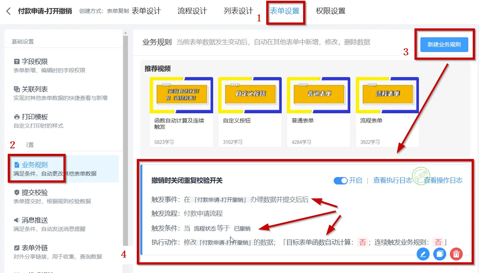
Task: Open 提交校验 submit validation settings
Action: pos(35,193)
